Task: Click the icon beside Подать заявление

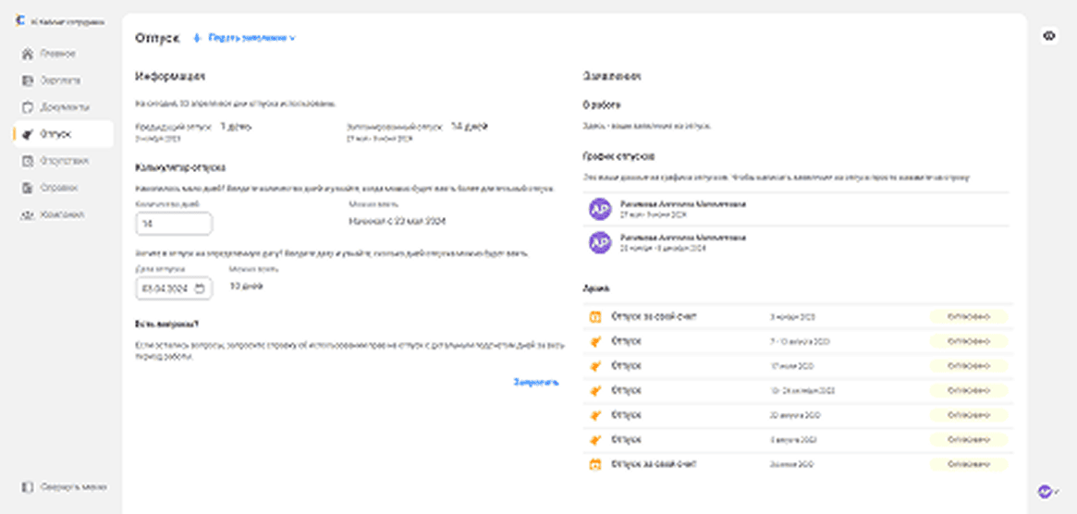Action: point(196,38)
